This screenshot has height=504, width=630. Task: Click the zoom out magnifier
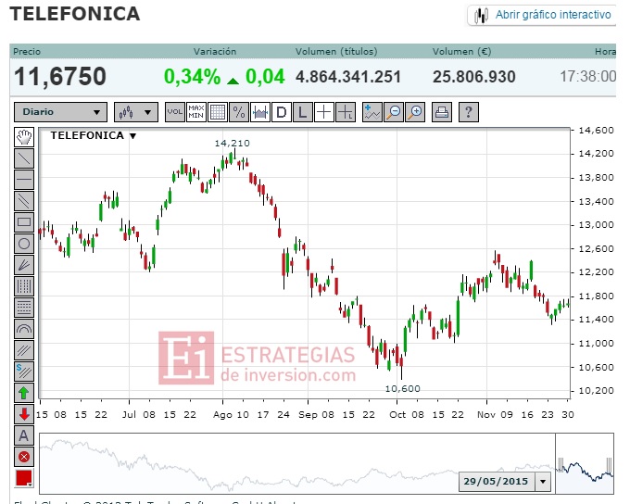(394, 112)
